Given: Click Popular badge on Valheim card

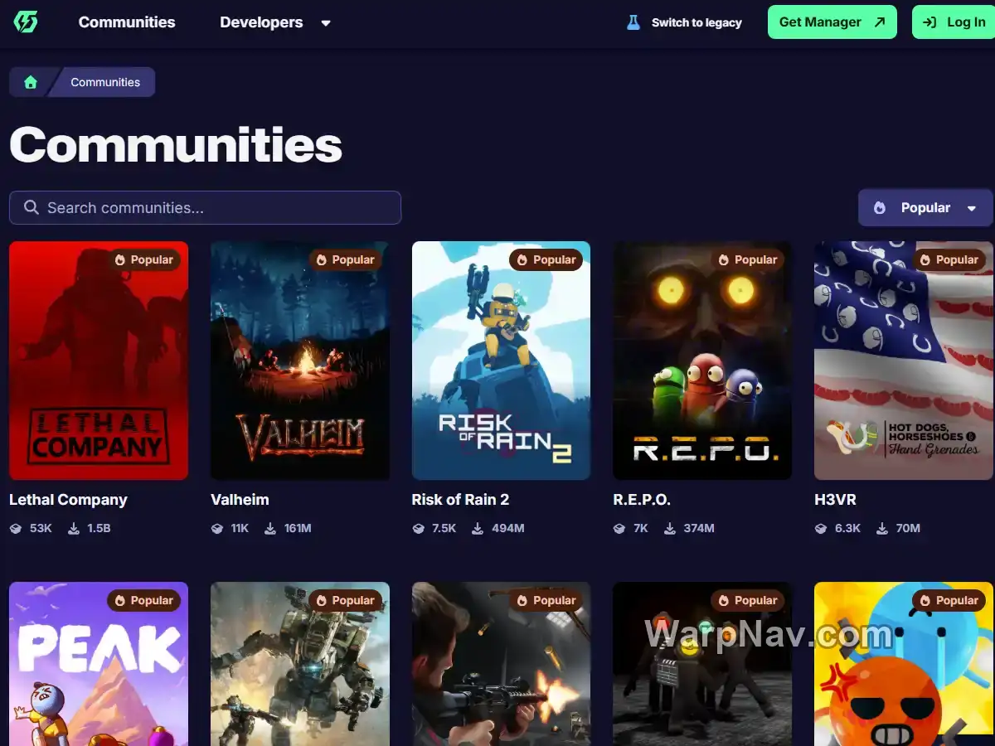Looking at the screenshot, I should 346,259.
